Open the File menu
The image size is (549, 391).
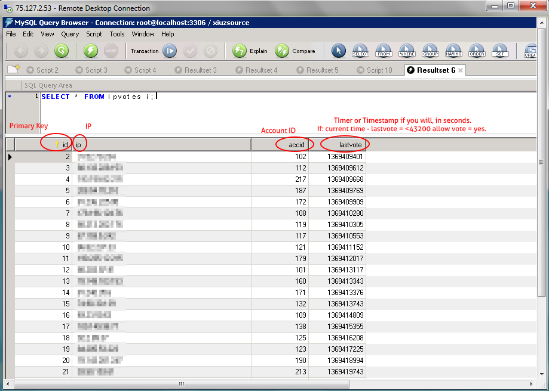click(11, 34)
